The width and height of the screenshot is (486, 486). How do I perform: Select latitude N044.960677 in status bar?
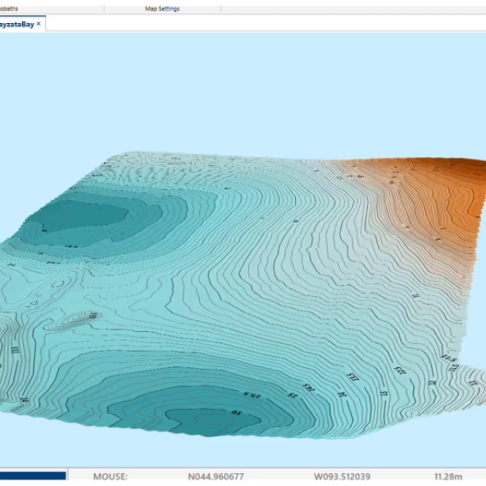(216, 476)
